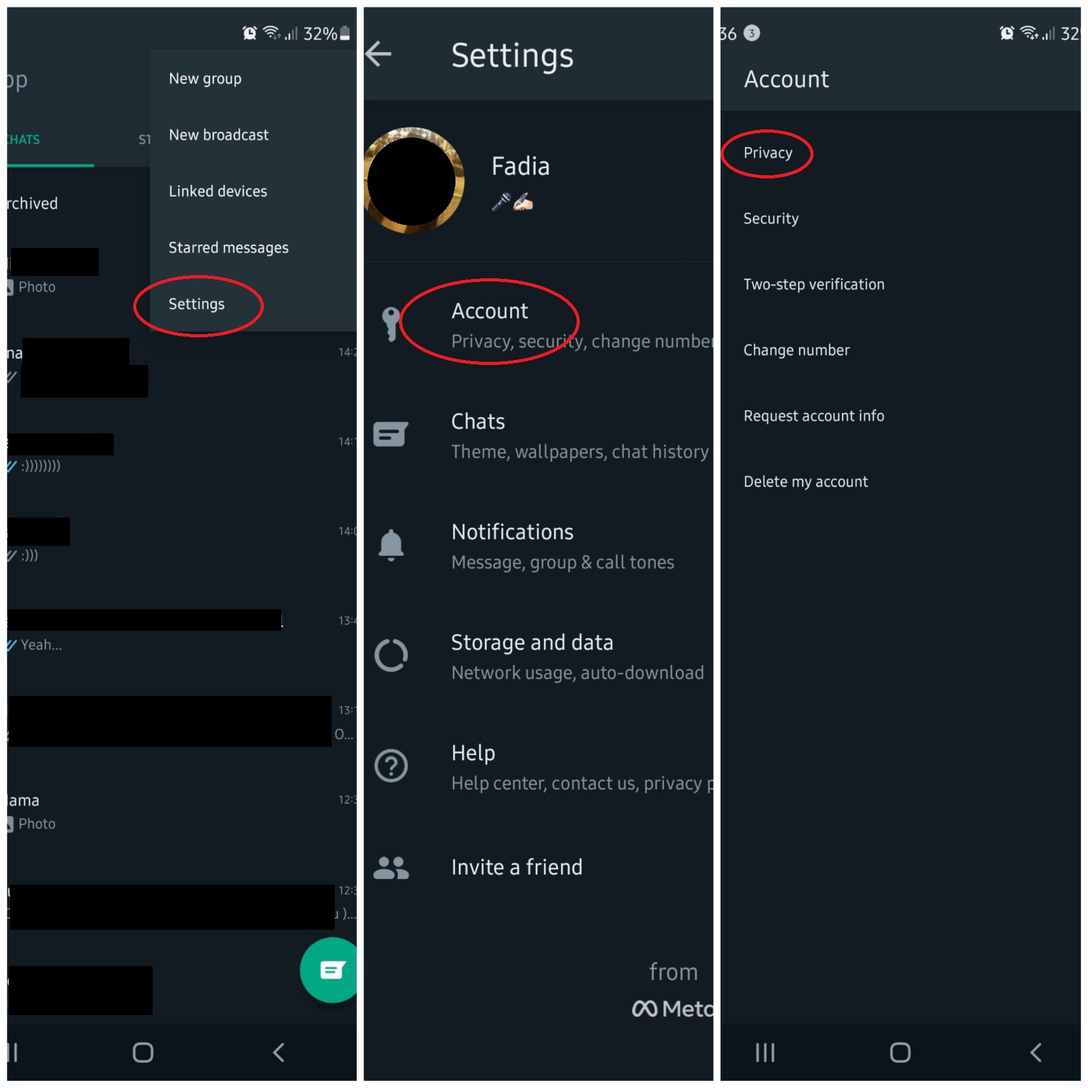Open Delete my account option
Viewport: 1088px width, 1088px height.
coord(805,481)
